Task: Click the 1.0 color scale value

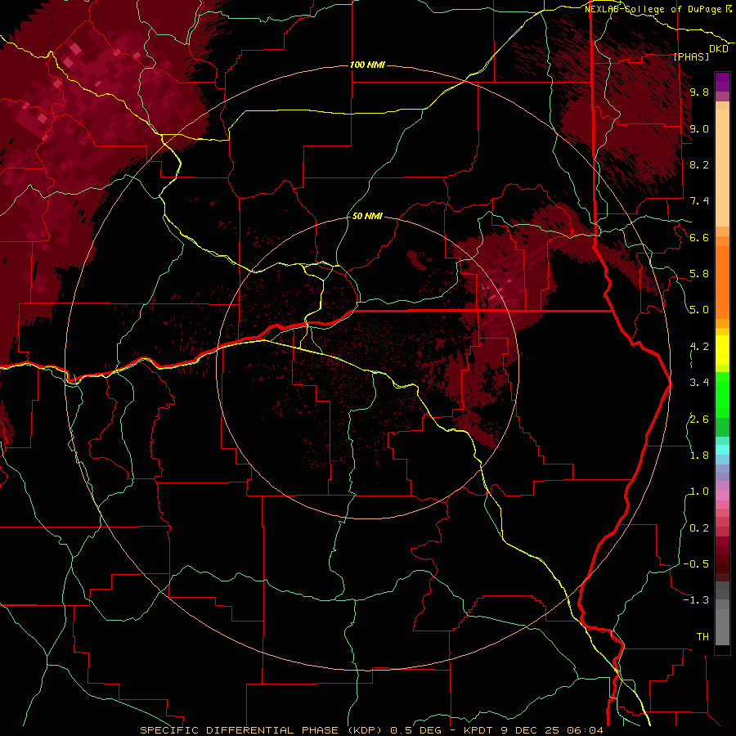Action: pos(699,491)
